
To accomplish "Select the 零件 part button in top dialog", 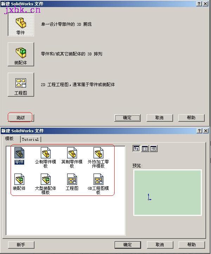I will point(21,24).
